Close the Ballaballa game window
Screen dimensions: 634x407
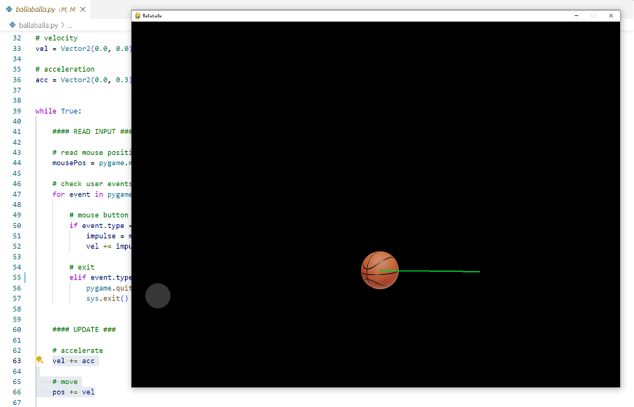point(611,15)
